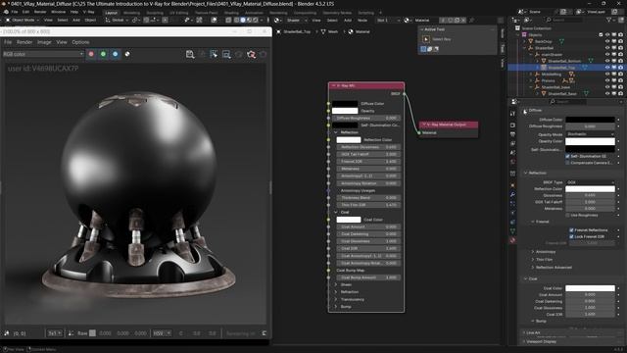Click the follow mouse cursor icon in frame buffer

pyautogui.click(x=214, y=54)
